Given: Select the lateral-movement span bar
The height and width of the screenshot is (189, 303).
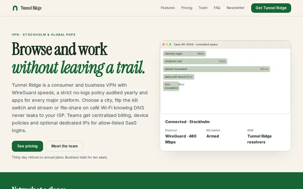Looking at the screenshot, I should (216, 69).
